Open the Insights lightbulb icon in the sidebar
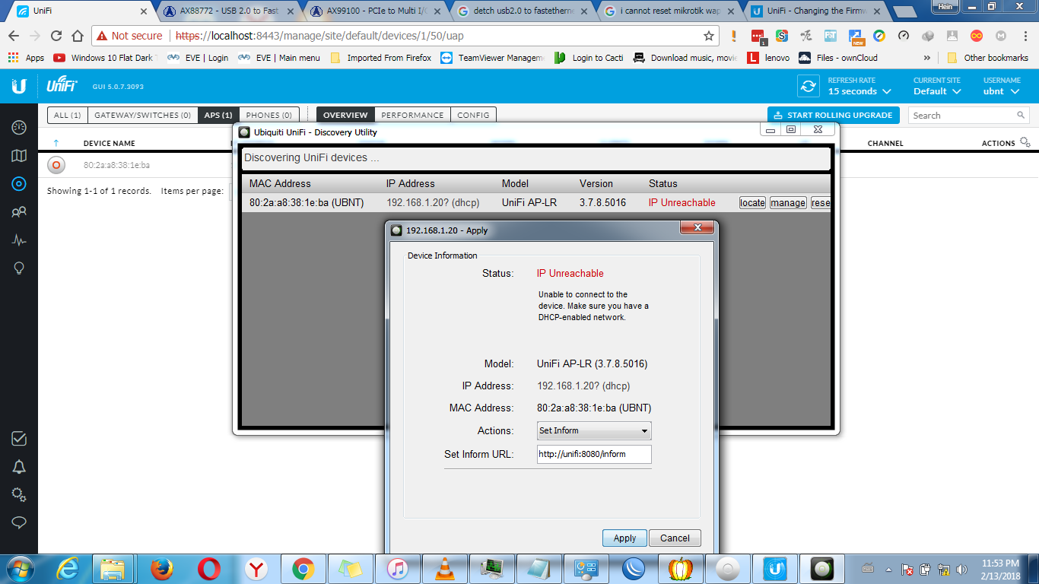 click(x=19, y=268)
